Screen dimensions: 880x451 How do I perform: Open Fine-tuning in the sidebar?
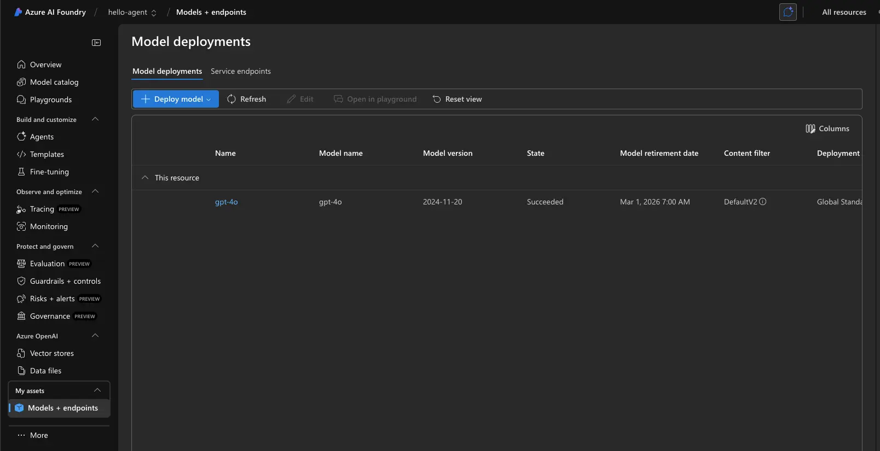(49, 172)
